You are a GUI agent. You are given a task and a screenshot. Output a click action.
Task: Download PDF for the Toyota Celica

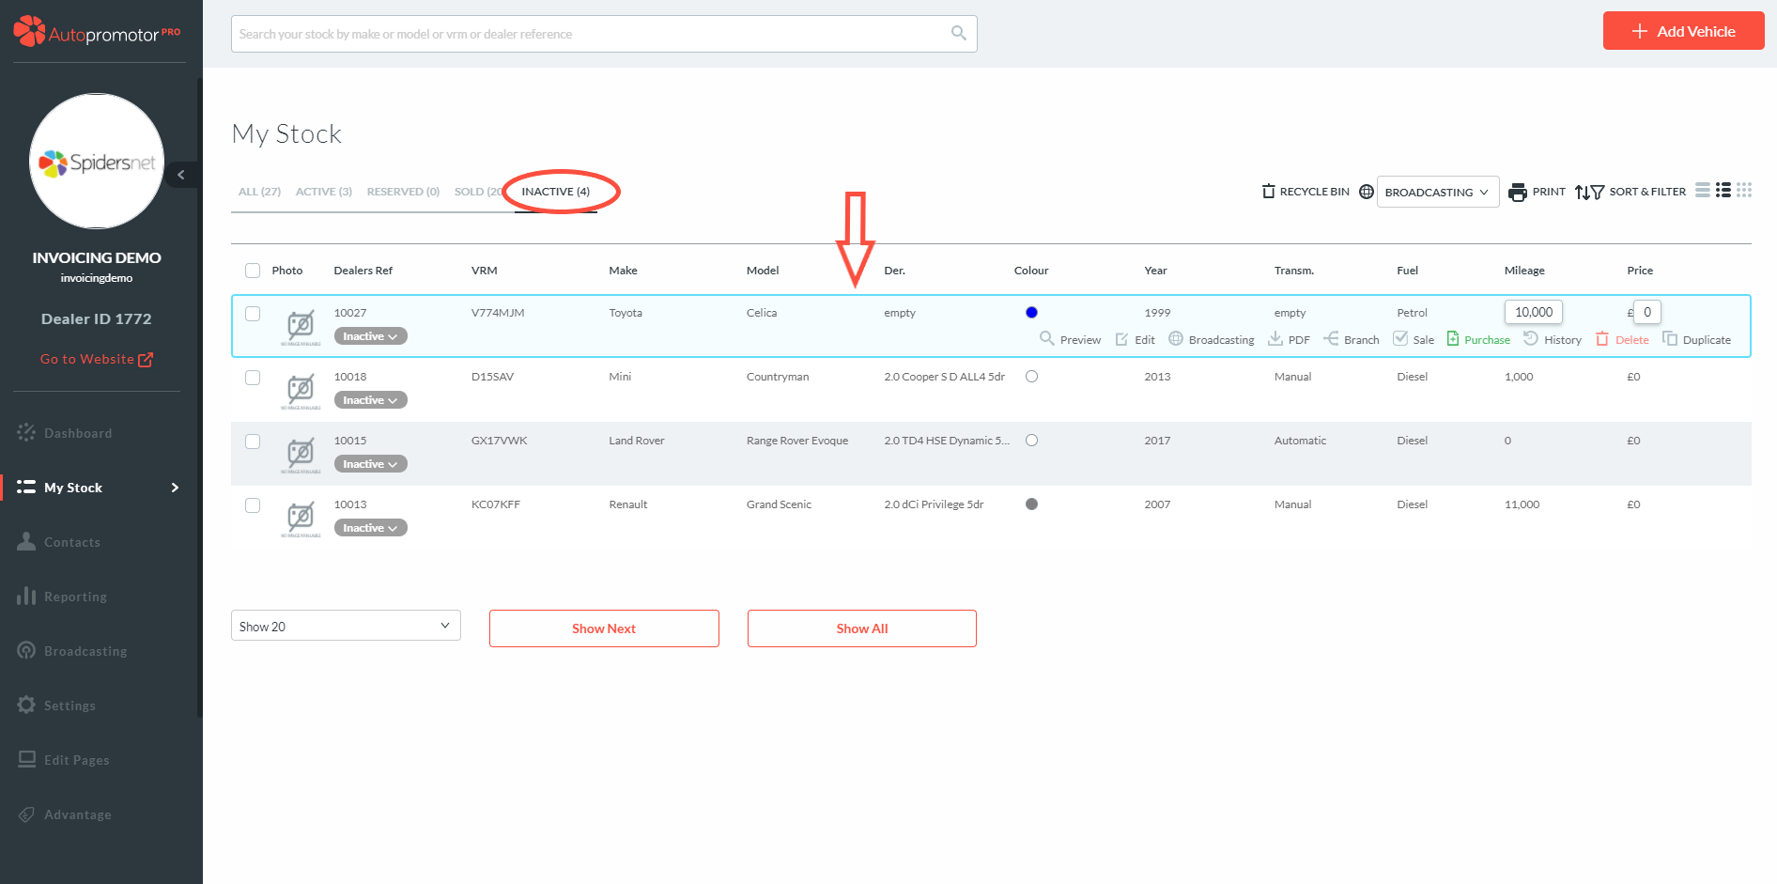1289,339
